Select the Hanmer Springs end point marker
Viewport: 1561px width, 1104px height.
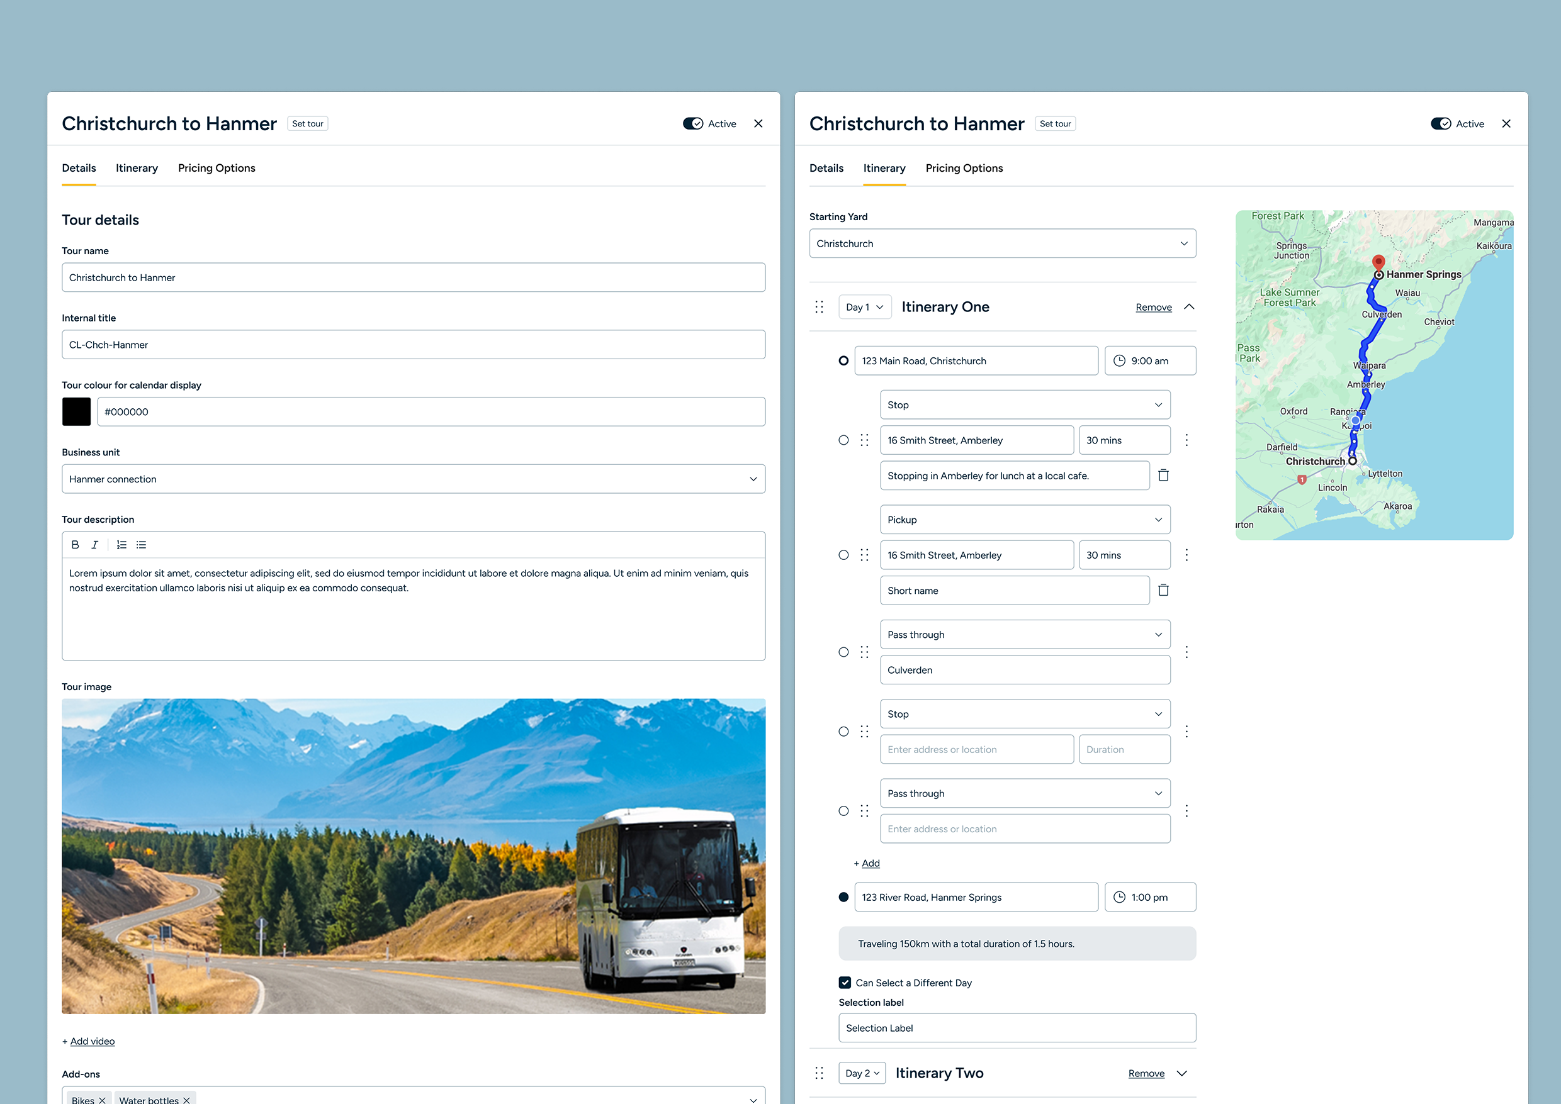pos(843,897)
